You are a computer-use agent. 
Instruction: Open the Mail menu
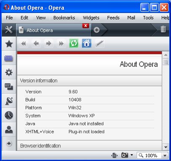click(x=131, y=18)
